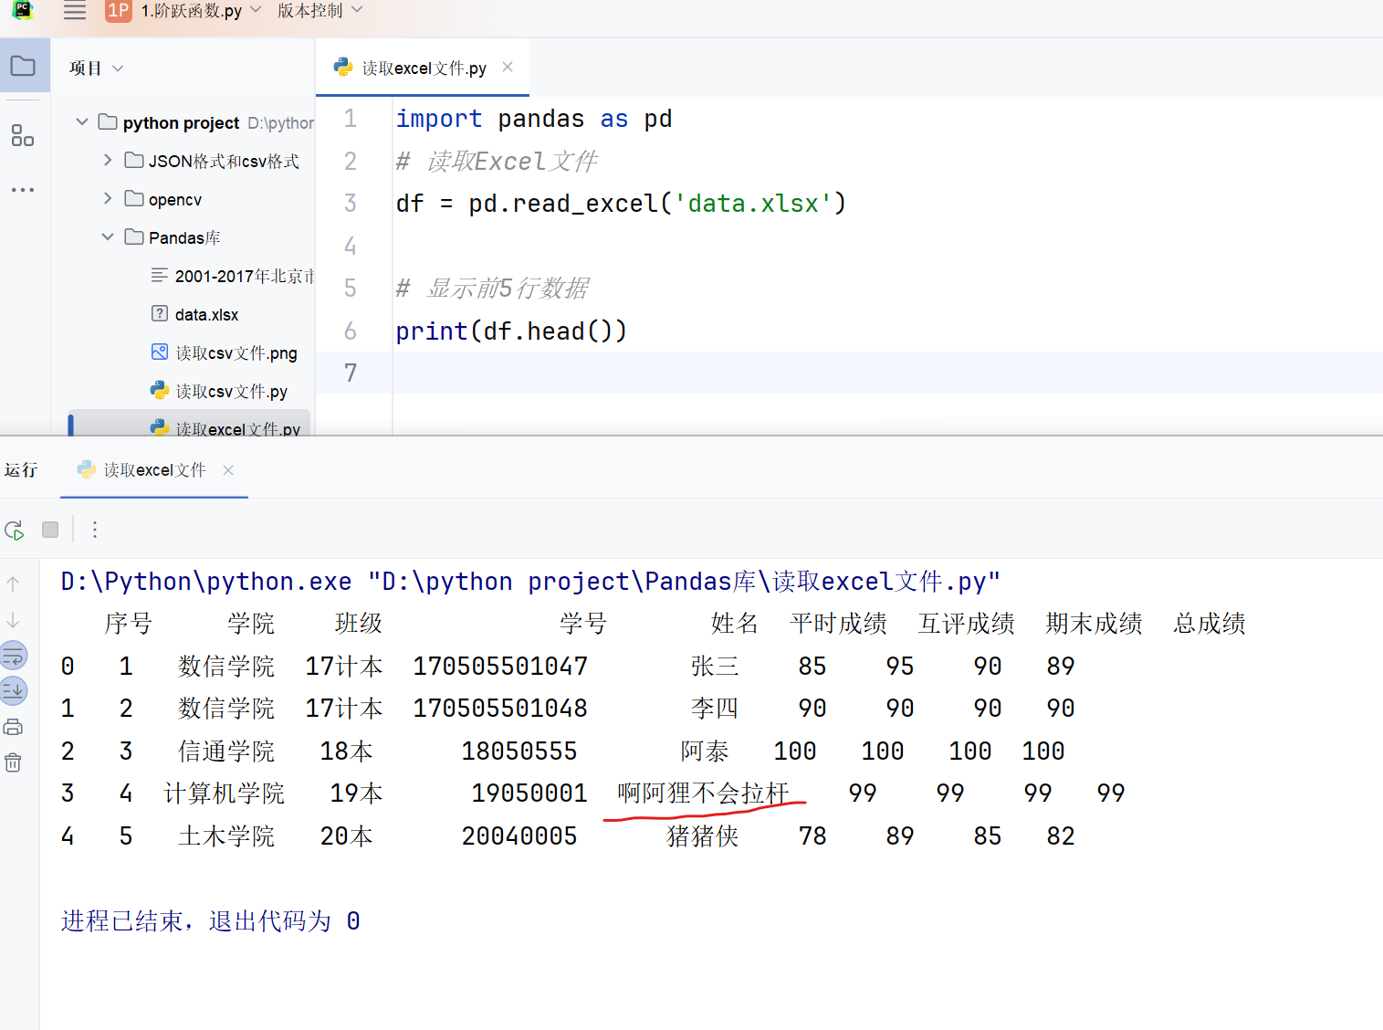This screenshot has height=1030, width=1383.
Task: Open the Project tool window folder icon
Action: (23, 66)
